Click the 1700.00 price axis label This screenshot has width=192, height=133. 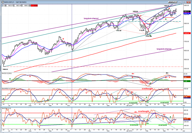tap(187, 42)
